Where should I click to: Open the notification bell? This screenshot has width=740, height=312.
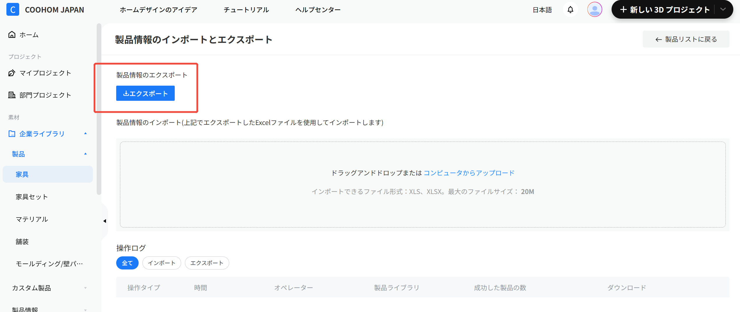570,10
